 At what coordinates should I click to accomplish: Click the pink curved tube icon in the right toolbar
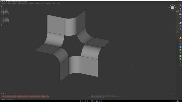tap(180, 23)
